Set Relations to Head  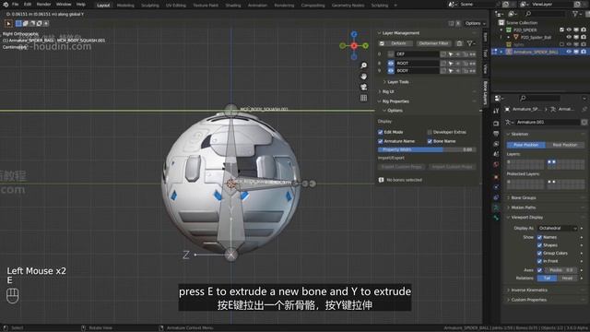567,279
